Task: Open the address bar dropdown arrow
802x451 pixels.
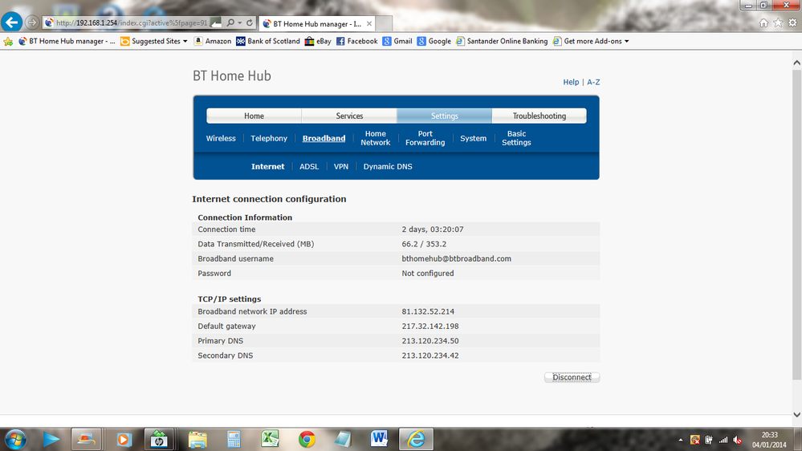Action: pos(239,23)
